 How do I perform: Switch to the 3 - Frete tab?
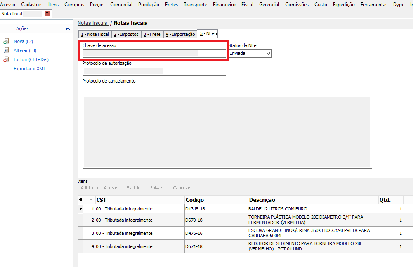pyautogui.click(x=152, y=34)
